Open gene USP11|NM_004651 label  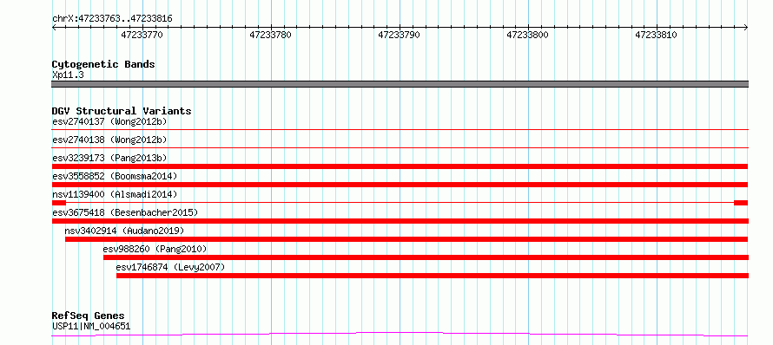91,326
